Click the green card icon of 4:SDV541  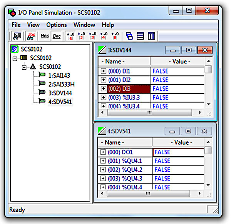42,101
